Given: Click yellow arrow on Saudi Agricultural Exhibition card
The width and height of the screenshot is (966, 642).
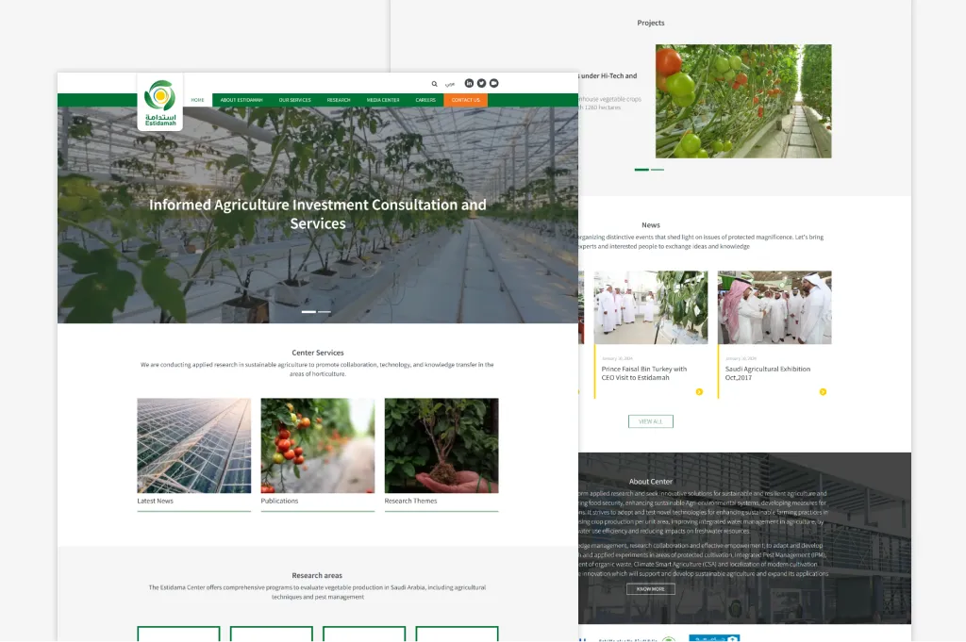Looking at the screenshot, I should [823, 391].
